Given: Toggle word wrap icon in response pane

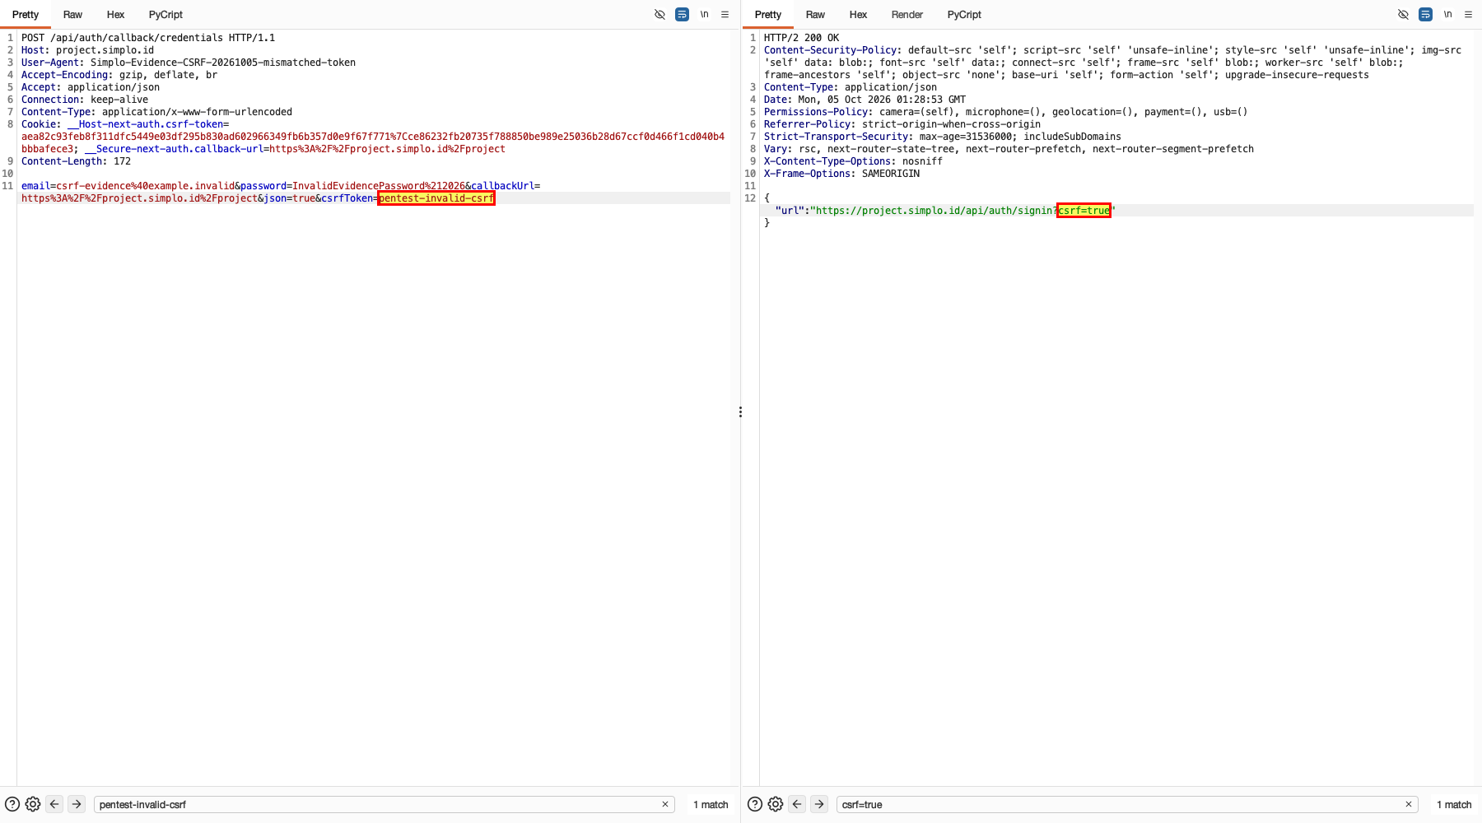Looking at the screenshot, I should tap(1425, 14).
